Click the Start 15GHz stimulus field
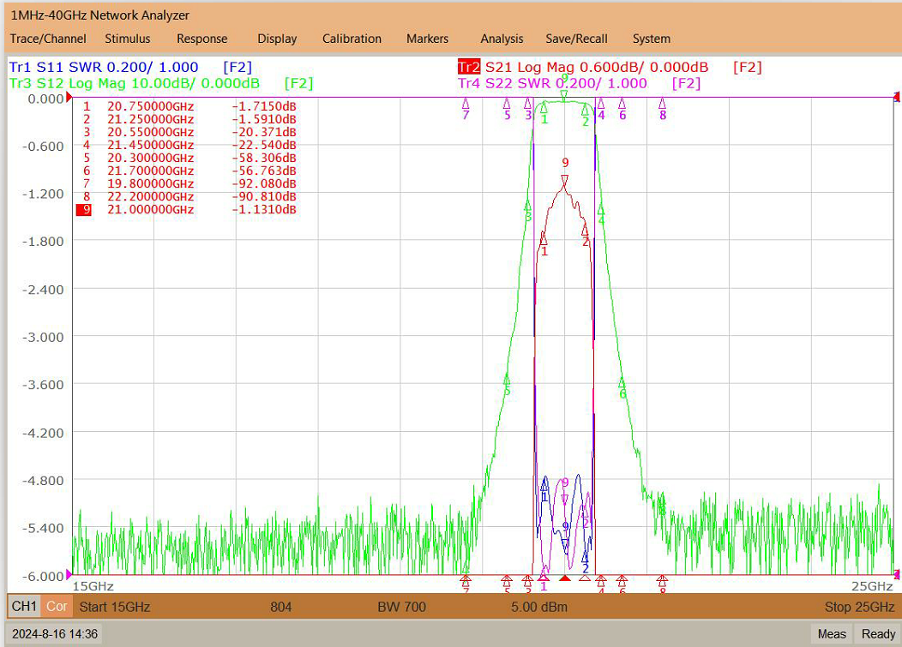 [x=115, y=607]
